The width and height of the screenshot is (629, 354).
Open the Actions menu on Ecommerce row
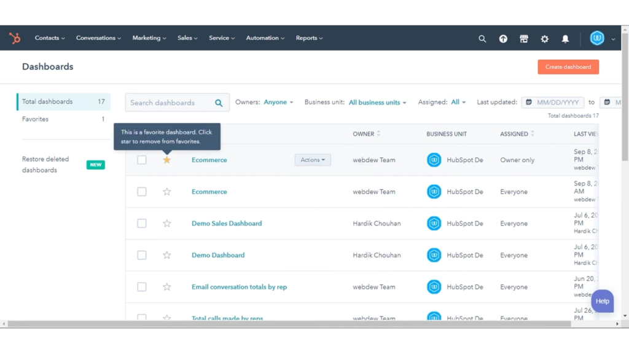tap(313, 159)
